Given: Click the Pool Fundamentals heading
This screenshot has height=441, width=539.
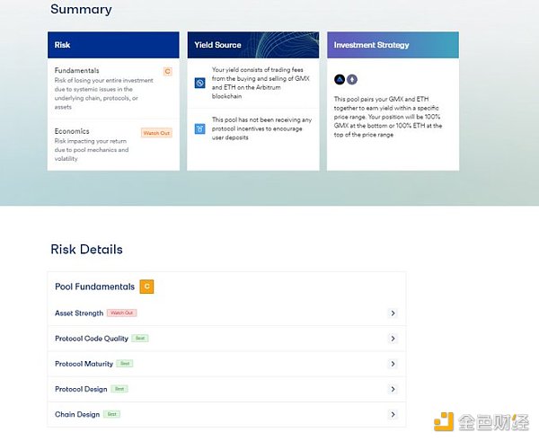Looking at the screenshot, I should click(x=94, y=287).
